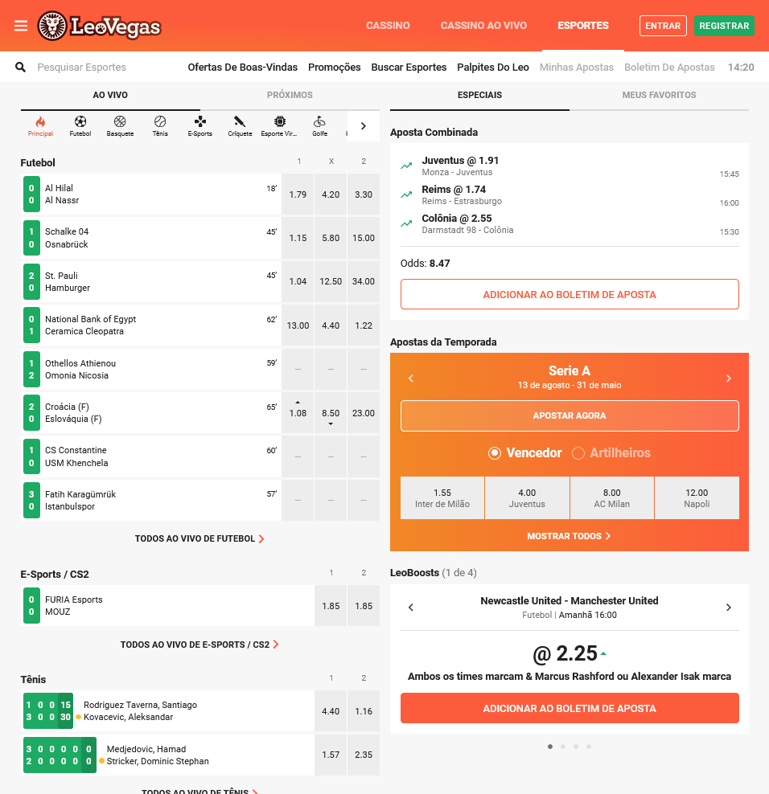Click the search magnifier icon

pyautogui.click(x=20, y=67)
